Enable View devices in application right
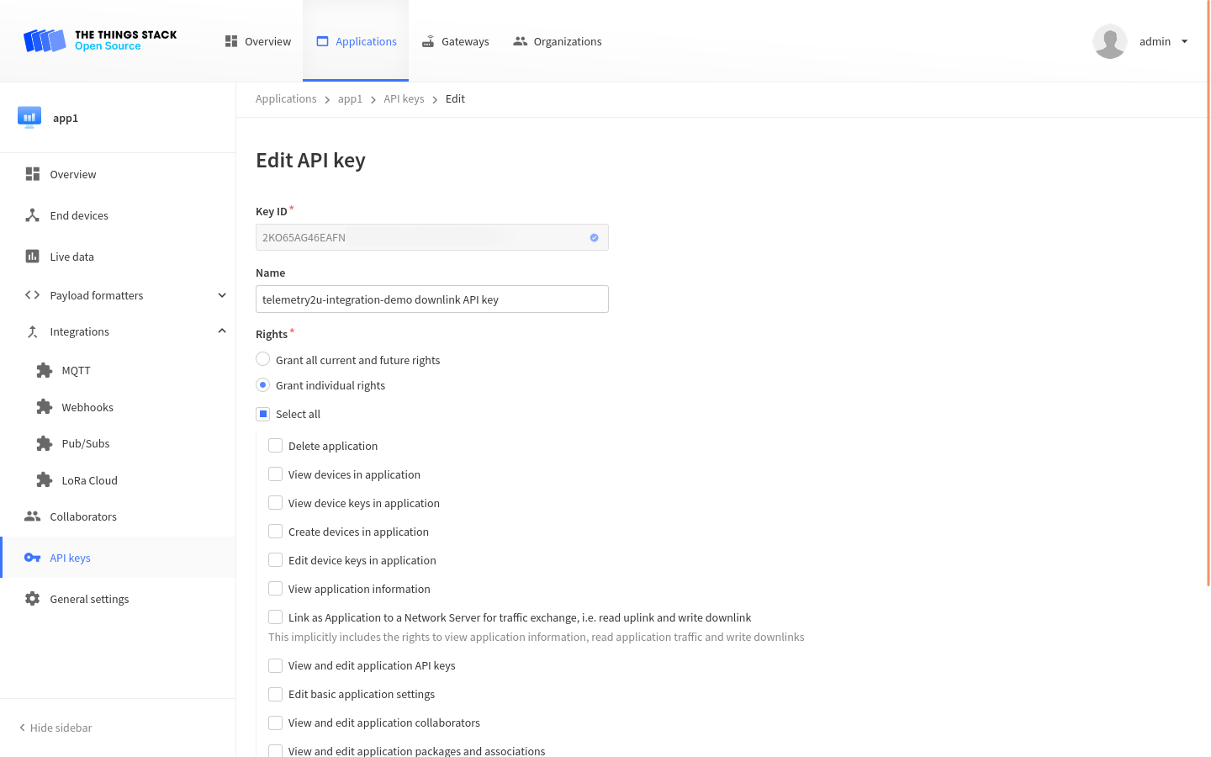Viewport: 1211px width, 757px height. click(275, 474)
